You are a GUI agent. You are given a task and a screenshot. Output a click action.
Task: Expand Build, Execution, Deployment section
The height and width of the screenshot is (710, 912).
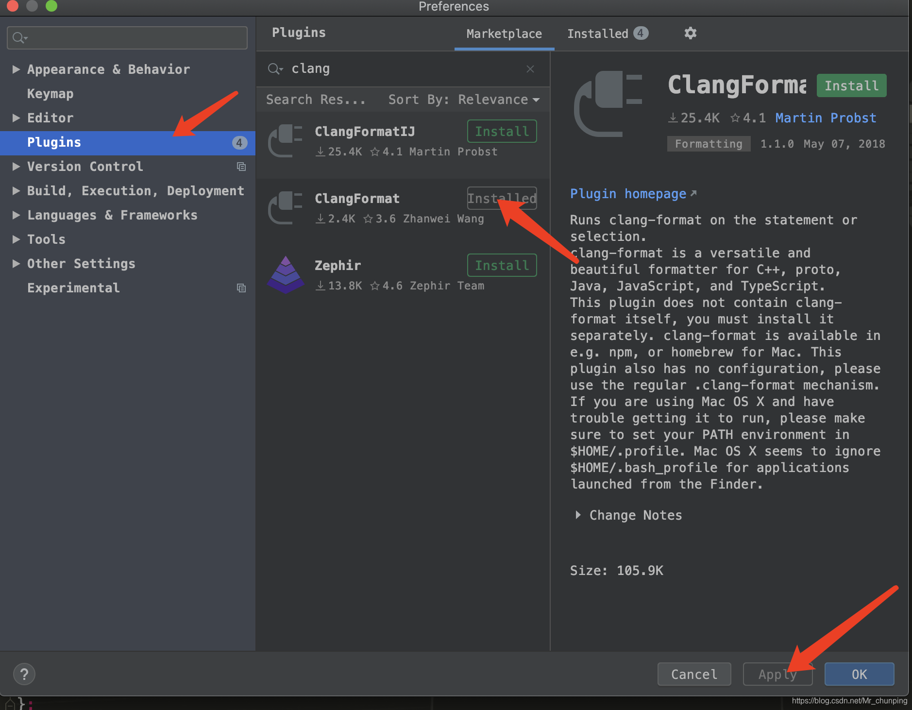tap(16, 191)
